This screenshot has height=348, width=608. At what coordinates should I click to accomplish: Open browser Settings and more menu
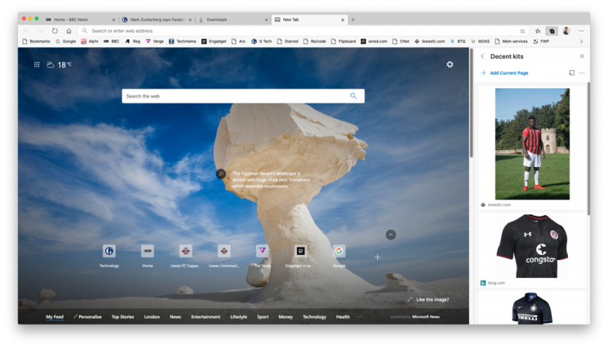click(x=581, y=31)
